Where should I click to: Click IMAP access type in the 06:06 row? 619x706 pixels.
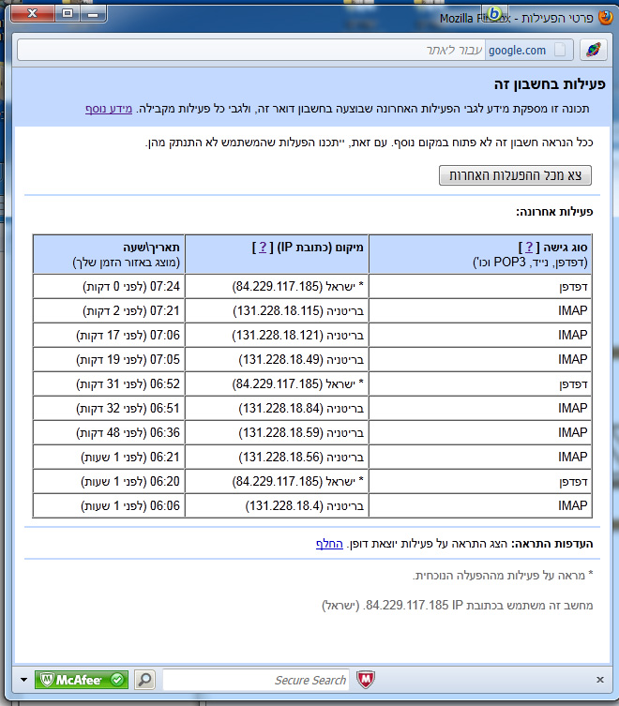[480, 505]
